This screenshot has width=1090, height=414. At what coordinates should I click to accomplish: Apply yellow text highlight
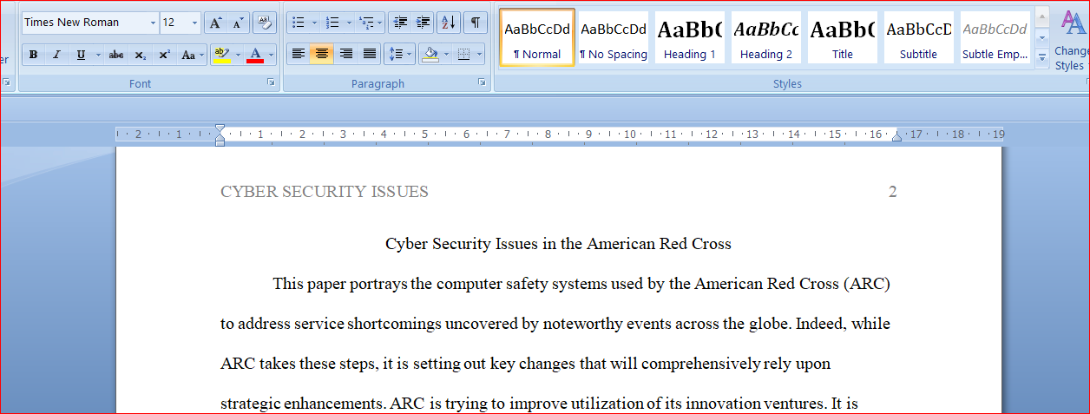[x=221, y=55]
